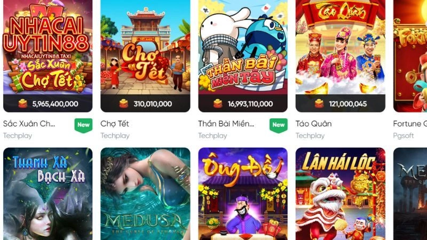Click the Táo Quân game title text

pyautogui.click(x=314, y=124)
